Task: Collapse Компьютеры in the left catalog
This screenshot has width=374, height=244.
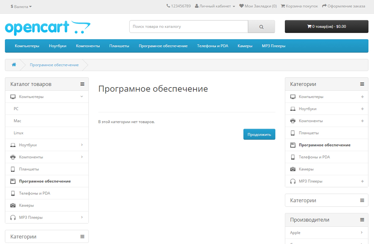Action: 82,97
